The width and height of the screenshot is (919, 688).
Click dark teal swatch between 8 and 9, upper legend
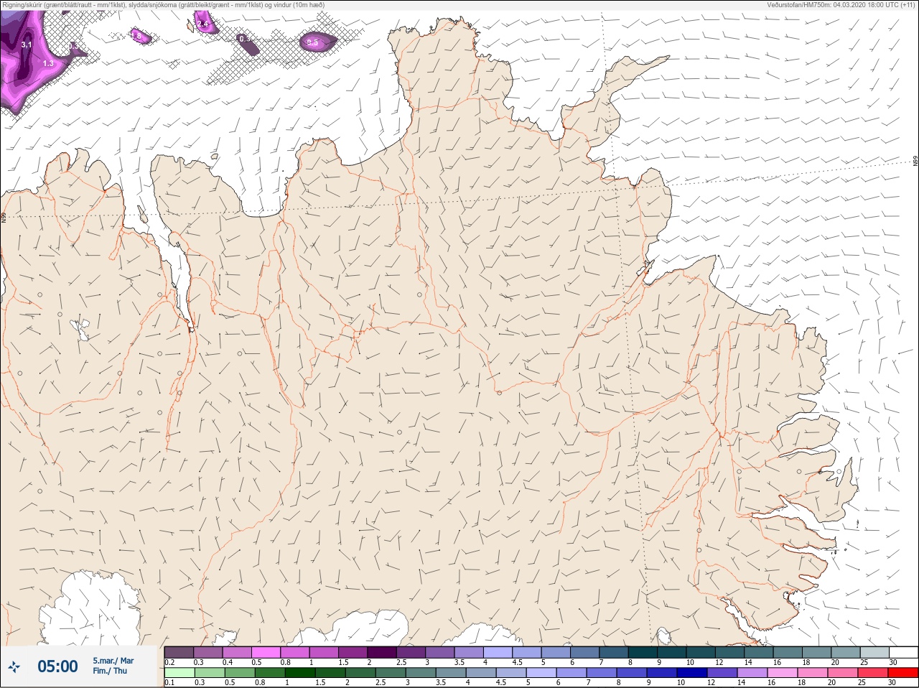tap(643, 652)
